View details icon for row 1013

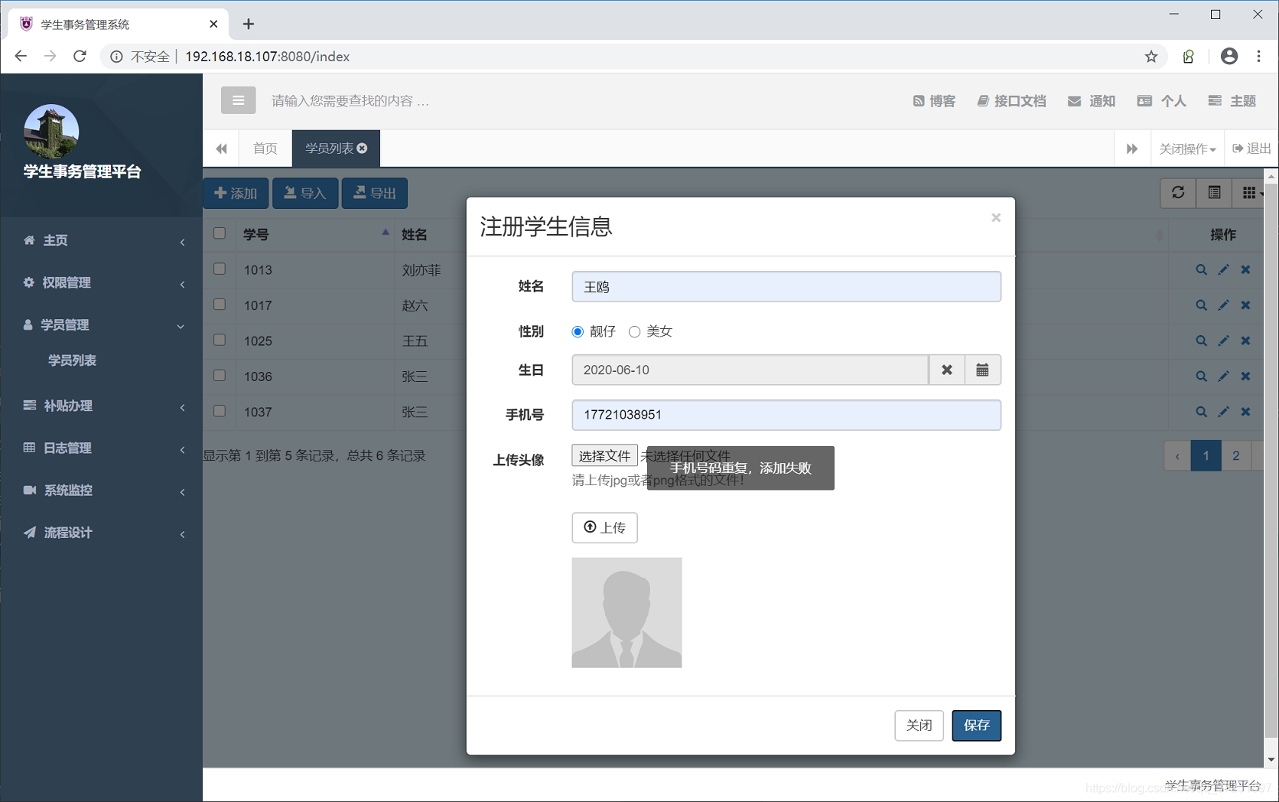click(x=1201, y=269)
